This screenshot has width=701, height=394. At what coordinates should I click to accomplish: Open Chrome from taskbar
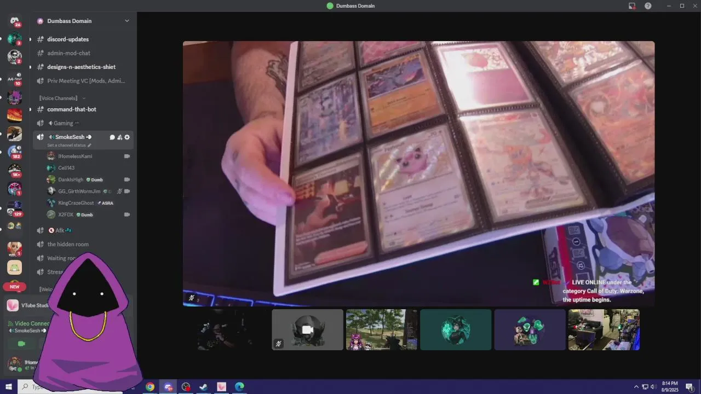pyautogui.click(x=150, y=387)
